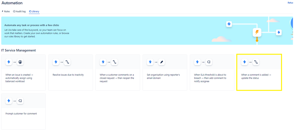Click the lightning icon on Prompt customer card
The image size is (294, 133).
click(9, 101)
